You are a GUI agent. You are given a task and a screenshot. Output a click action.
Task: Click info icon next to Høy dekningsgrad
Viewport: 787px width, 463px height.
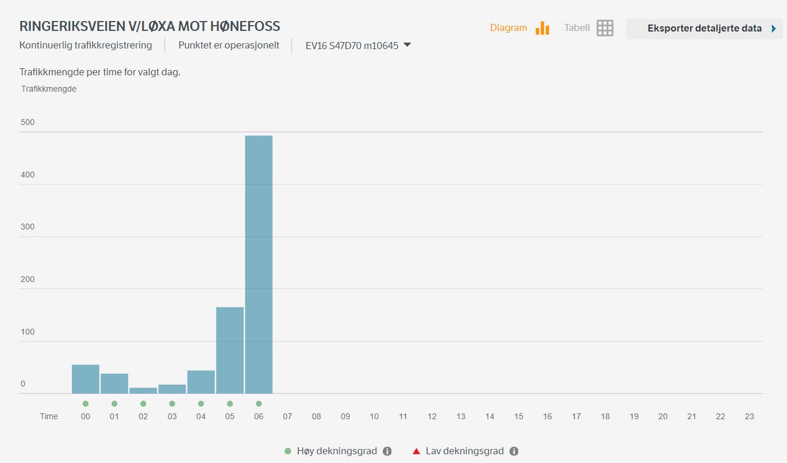pyautogui.click(x=387, y=451)
